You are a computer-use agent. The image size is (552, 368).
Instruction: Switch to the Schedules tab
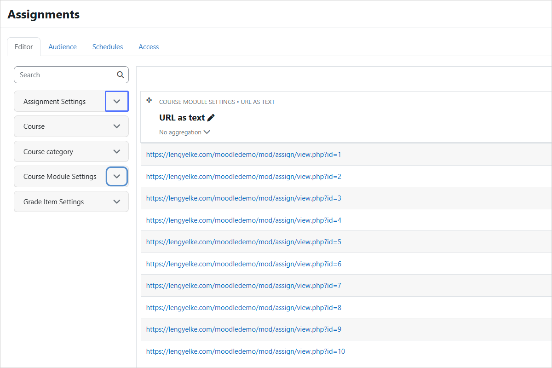click(108, 47)
